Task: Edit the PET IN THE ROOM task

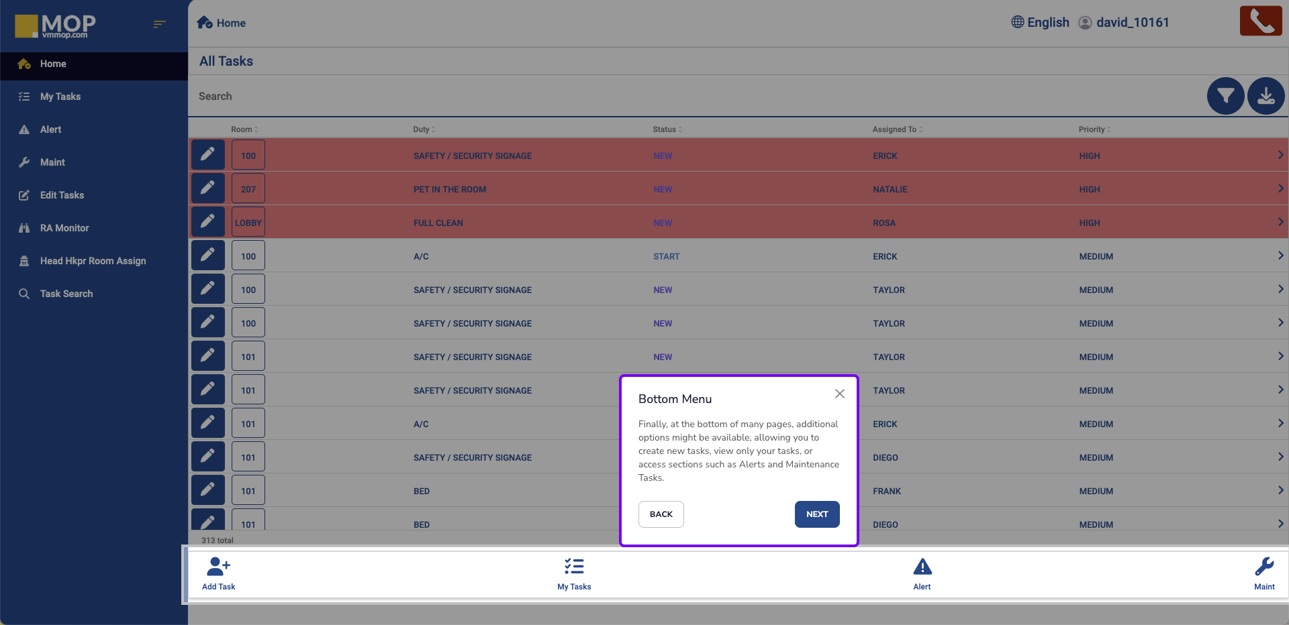Action: click(x=208, y=188)
